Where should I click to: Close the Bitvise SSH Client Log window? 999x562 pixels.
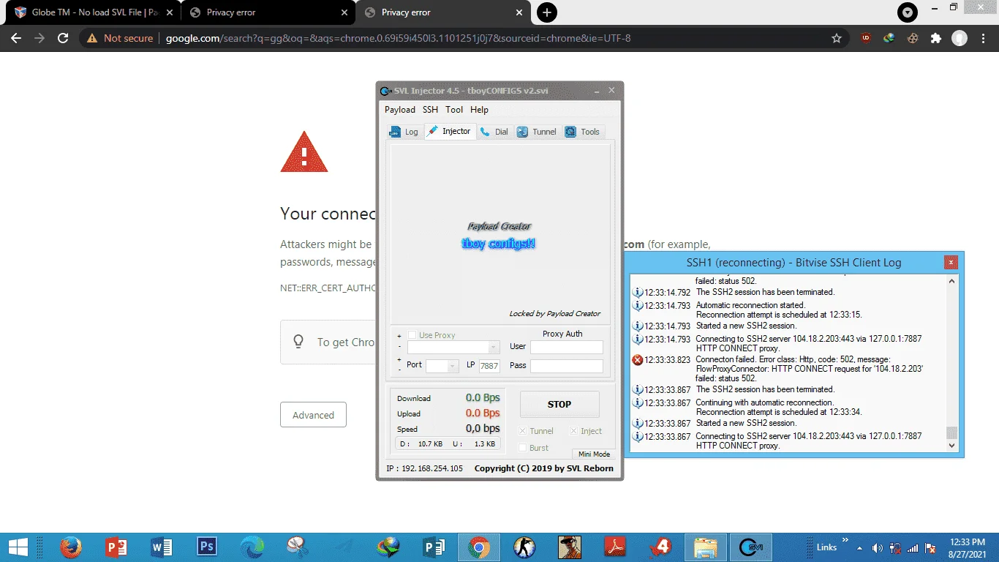pyautogui.click(x=951, y=262)
